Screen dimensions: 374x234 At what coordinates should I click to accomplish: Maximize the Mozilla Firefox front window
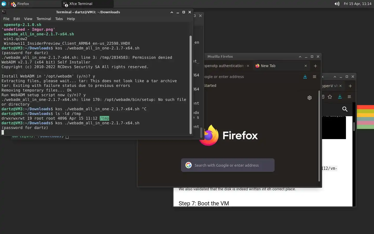point(312,56)
